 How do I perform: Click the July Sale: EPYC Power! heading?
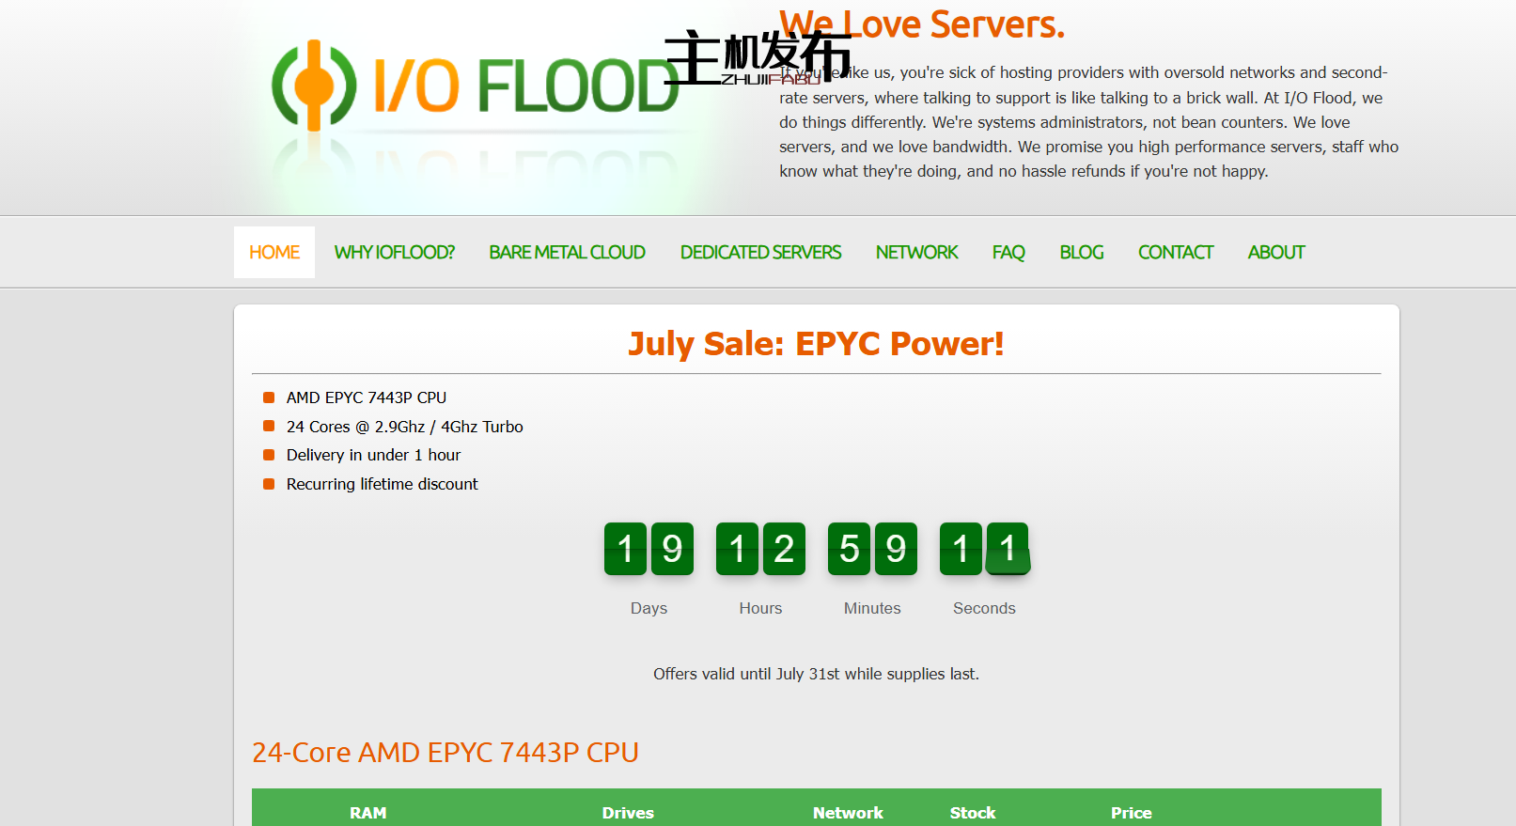(816, 344)
